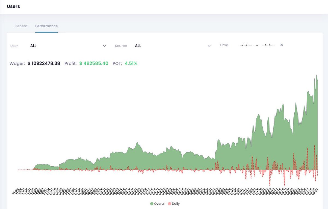Image resolution: width=328 pixels, height=209 pixels.
Task: Click the Users page title
Action: 13,6
